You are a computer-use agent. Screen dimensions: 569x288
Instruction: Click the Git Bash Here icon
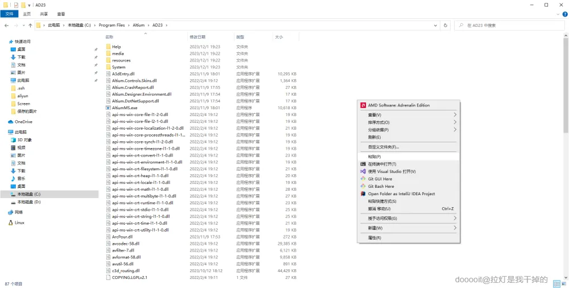point(362,186)
